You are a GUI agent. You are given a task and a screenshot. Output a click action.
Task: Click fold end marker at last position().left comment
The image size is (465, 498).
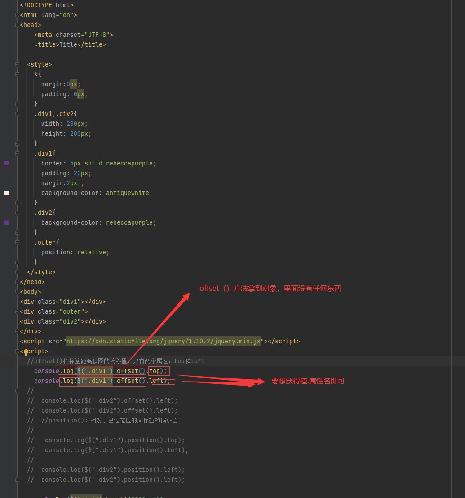click(x=17, y=480)
